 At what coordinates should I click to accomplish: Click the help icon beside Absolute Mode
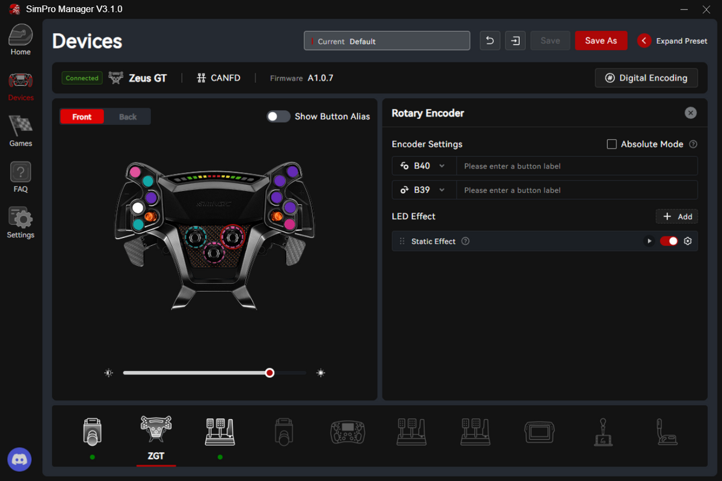point(693,144)
